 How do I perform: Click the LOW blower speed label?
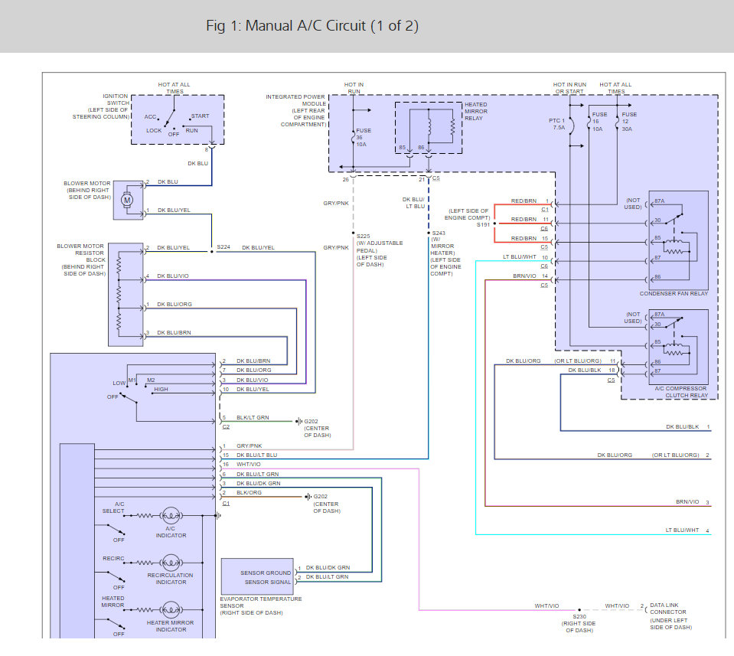(x=119, y=383)
